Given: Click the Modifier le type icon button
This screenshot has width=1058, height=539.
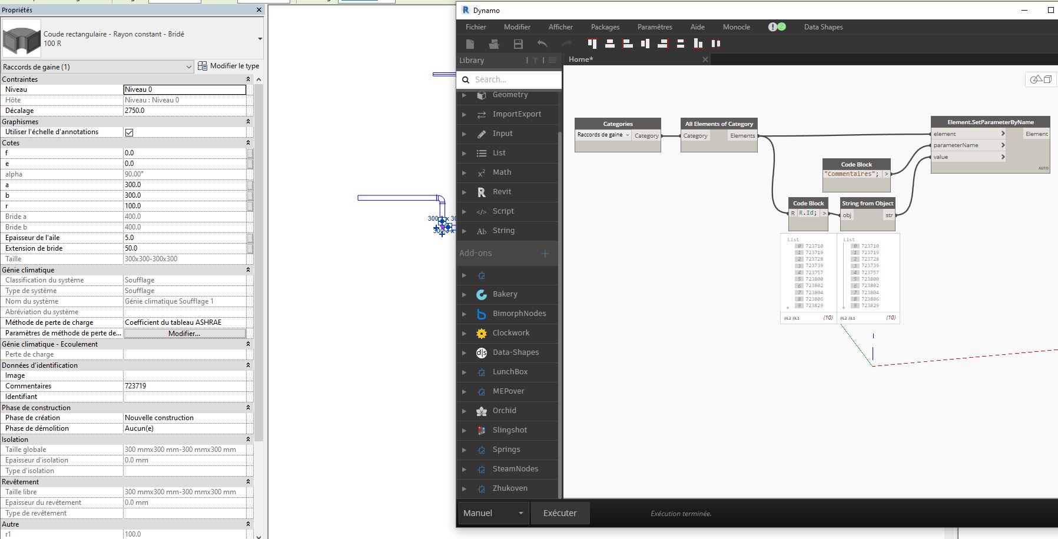Looking at the screenshot, I should coord(203,66).
